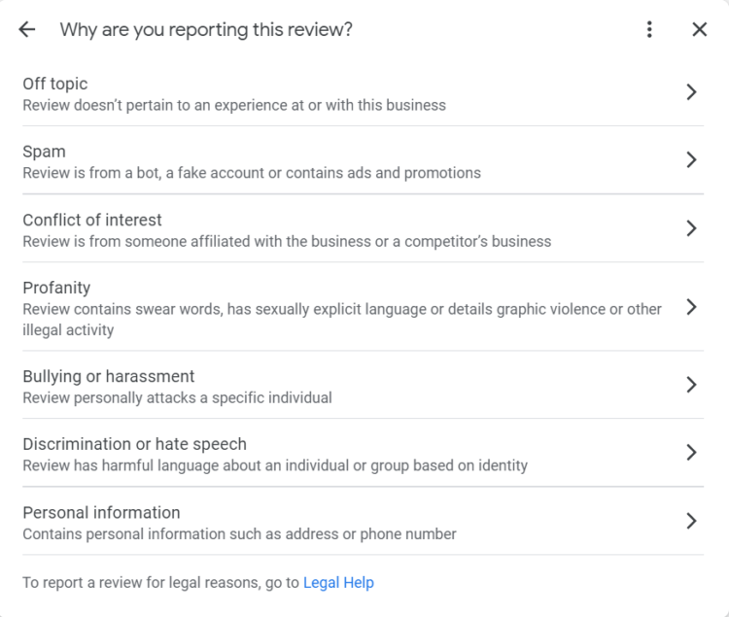729x617 pixels.
Task: Click the back arrow icon
Action: pyautogui.click(x=27, y=29)
